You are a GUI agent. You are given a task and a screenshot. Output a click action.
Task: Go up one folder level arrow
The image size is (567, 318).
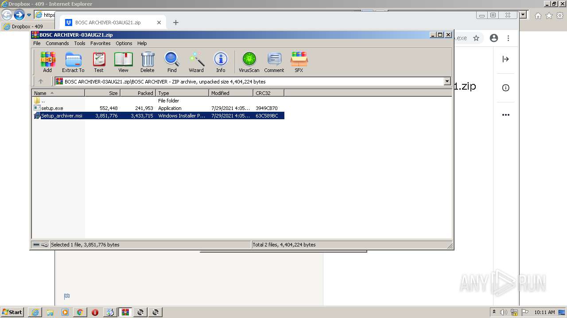coord(41,81)
